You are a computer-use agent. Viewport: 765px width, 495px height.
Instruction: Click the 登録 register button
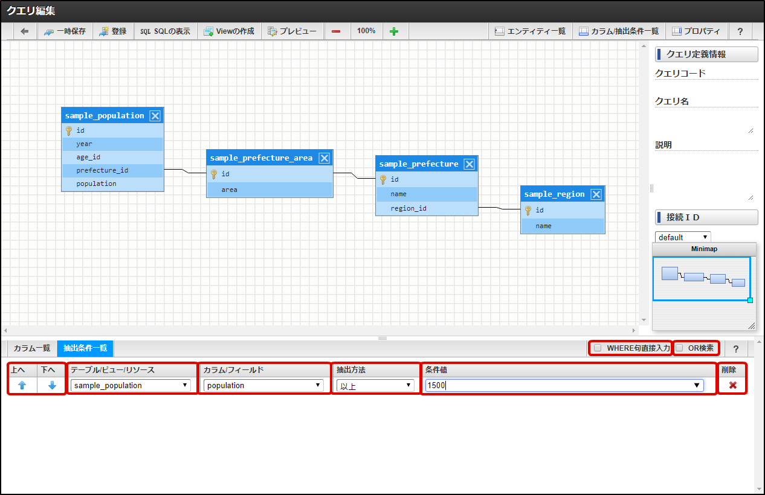(113, 31)
